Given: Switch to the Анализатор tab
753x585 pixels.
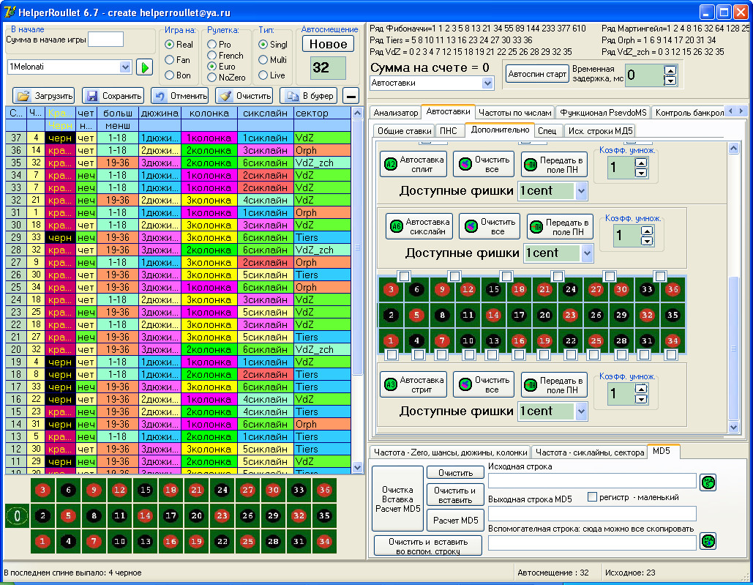Looking at the screenshot, I should pos(395,113).
